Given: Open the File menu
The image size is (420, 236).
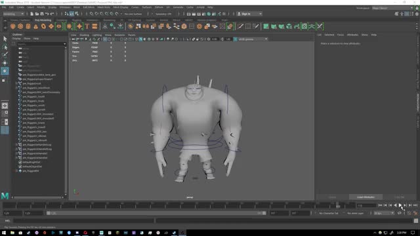Looking at the screenshot, I should (x=4, y=7).
